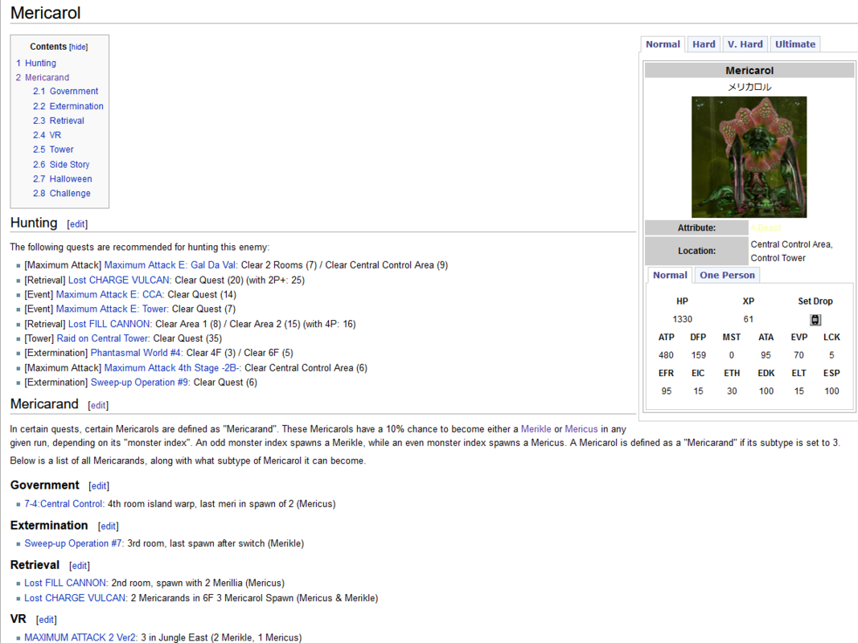Follow the Mericus enemy link
Screen dimensions: 858x643
pos(581,429)
